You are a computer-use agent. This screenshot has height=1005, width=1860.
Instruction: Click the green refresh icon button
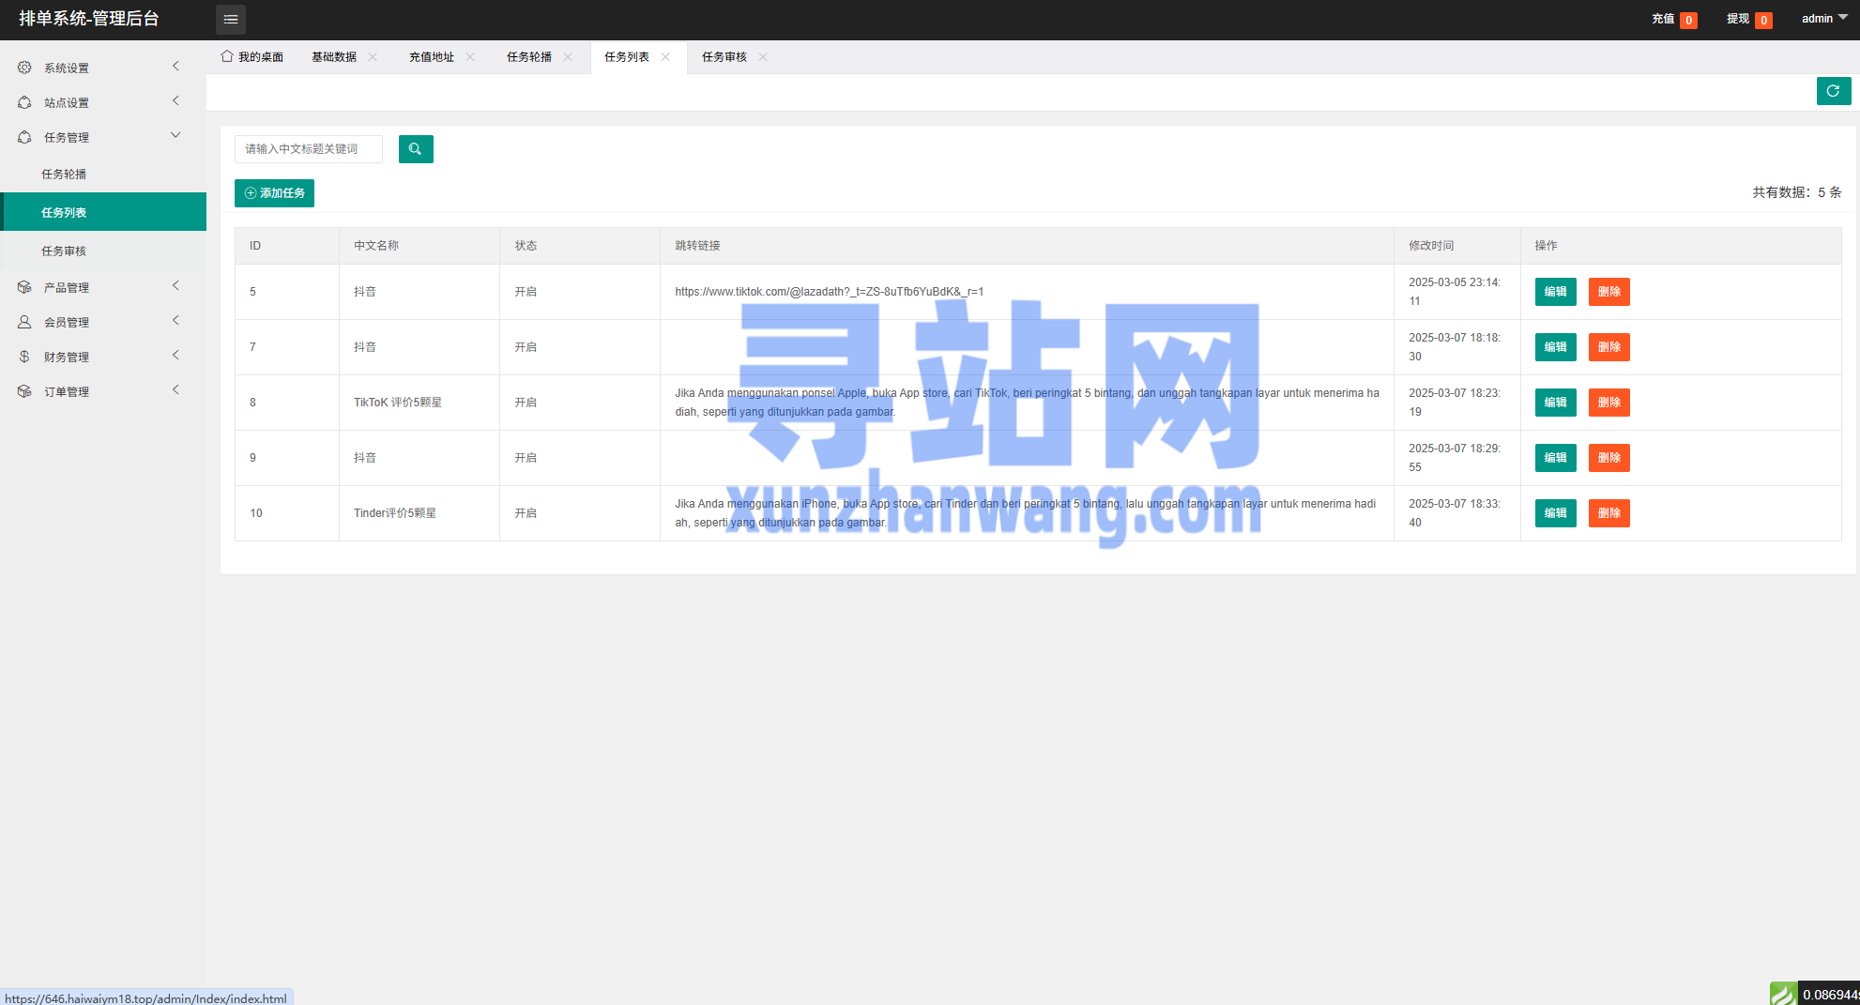coord(1833,91)
